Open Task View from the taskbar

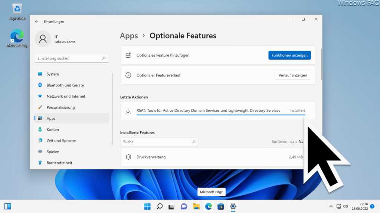point(171,206)
